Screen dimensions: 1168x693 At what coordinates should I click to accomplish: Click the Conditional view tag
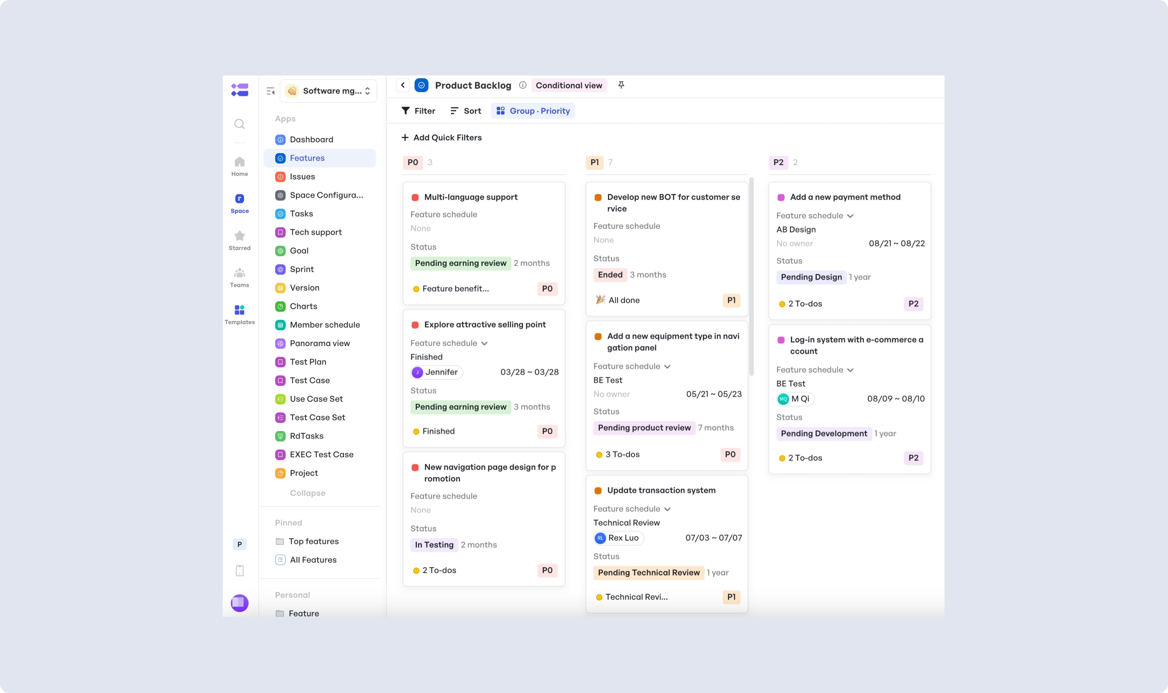tap(569, 85)
